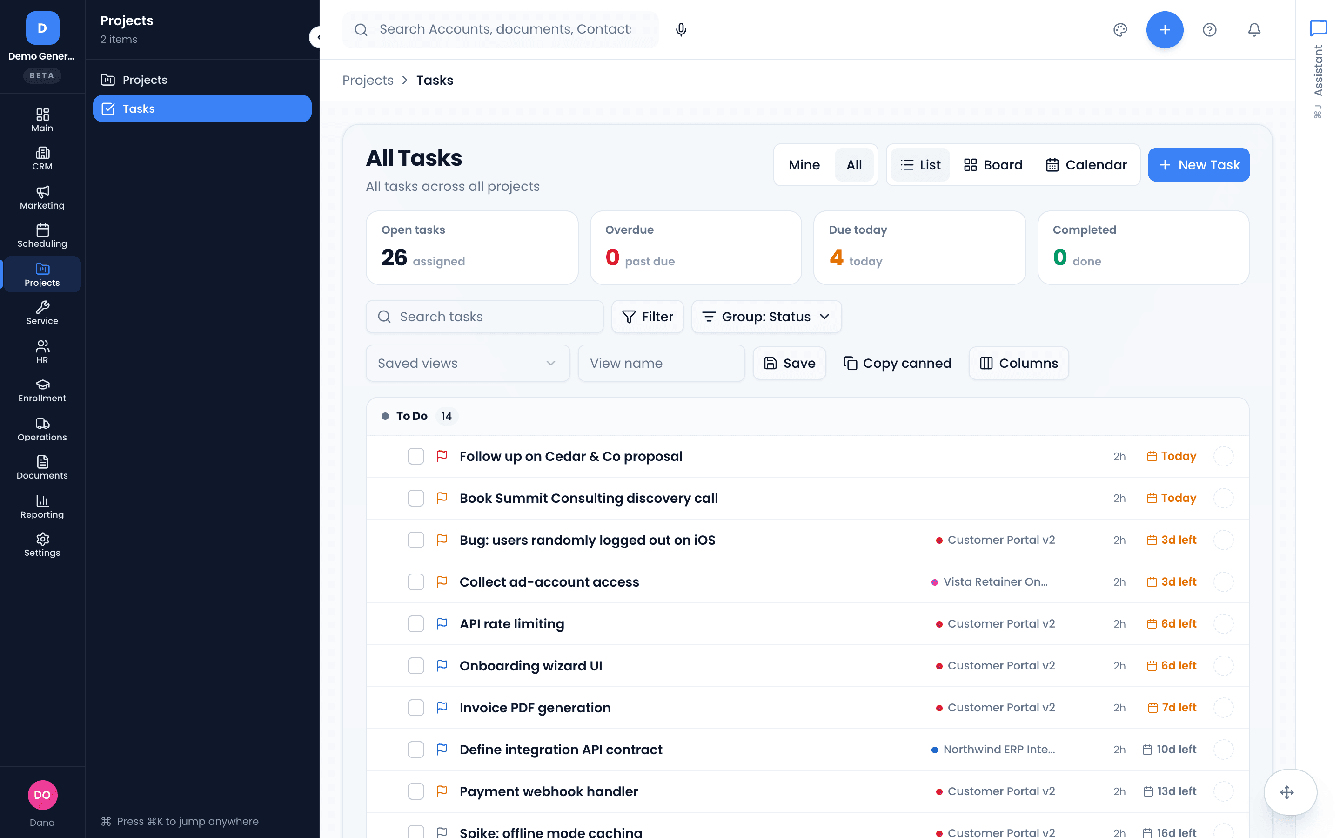Open the Scheduling module

[42, 236]
